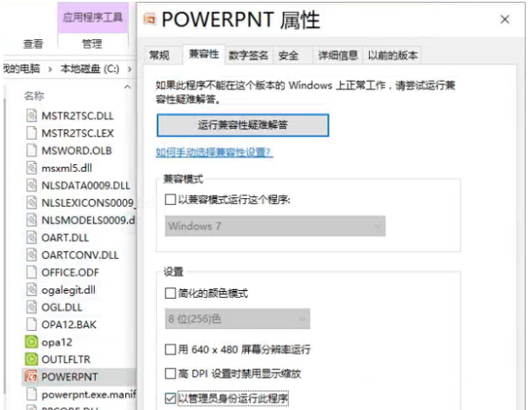
Task: Open the 8 位(256)色 color dropdown
Action: (x=238, y=319)
